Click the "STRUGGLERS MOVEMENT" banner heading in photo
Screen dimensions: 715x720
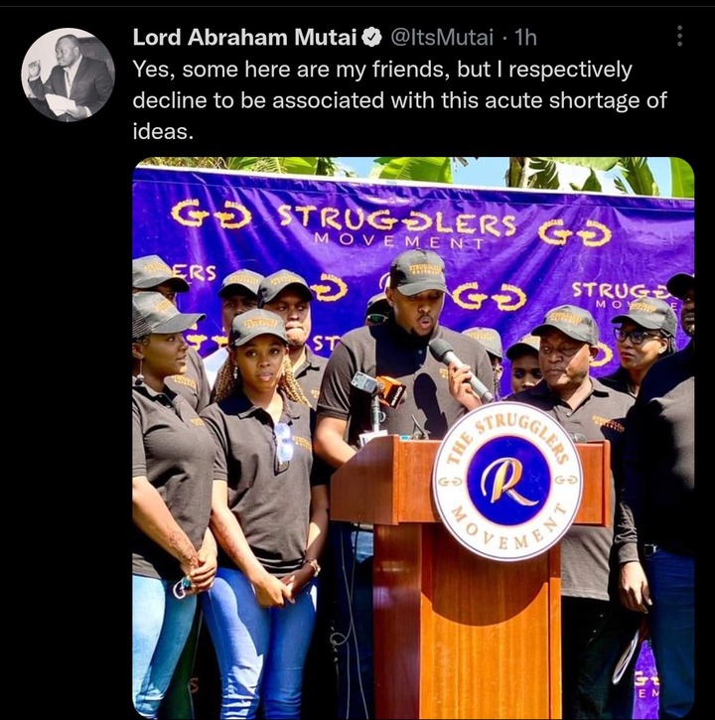click(x=397, y=226)
